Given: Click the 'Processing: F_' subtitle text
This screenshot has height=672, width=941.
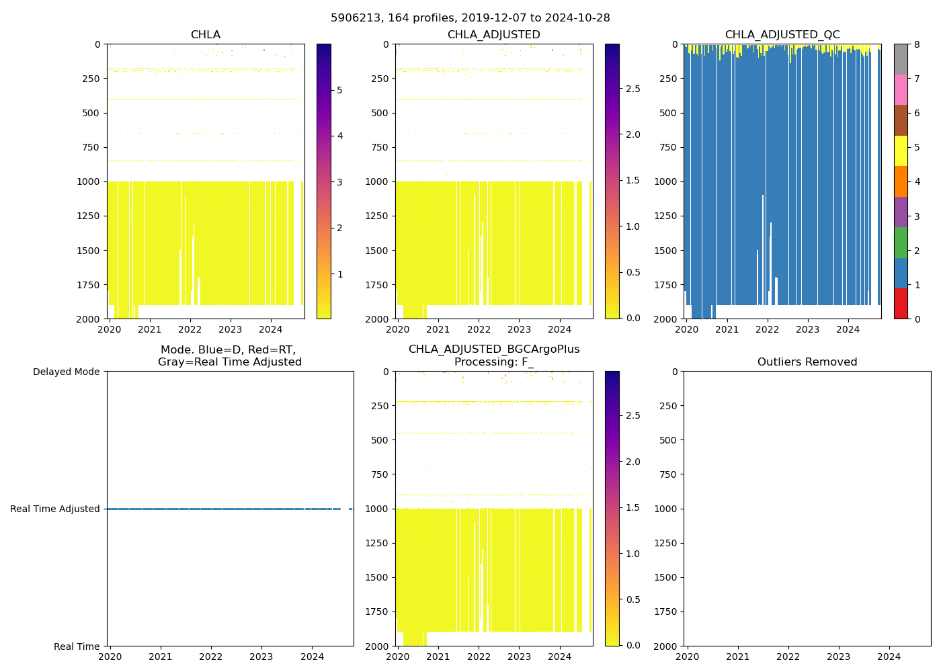Looking at the screenshot, I should click(x=493, y=362).
